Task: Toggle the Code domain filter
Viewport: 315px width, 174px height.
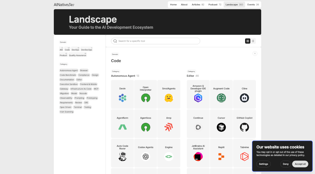Action: click(x=67, y=50)
